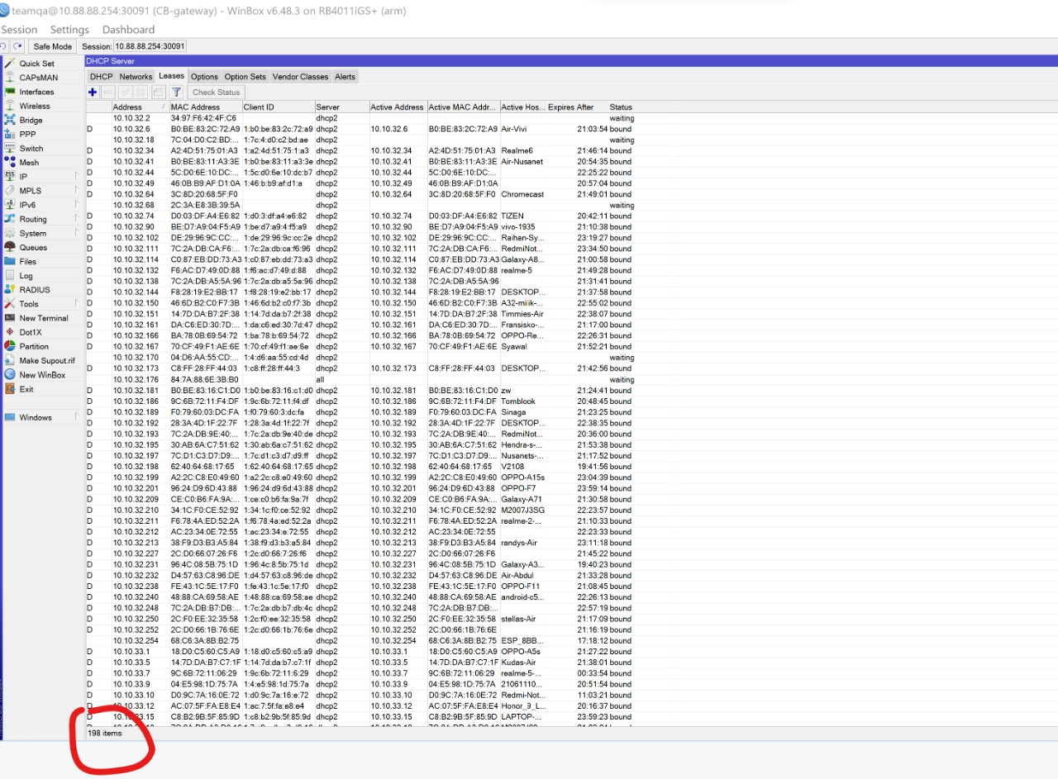The height and width of the screenshot is (779, 1058).
Task: Toggle the Safe Mode button
Action: pos(53,46)
